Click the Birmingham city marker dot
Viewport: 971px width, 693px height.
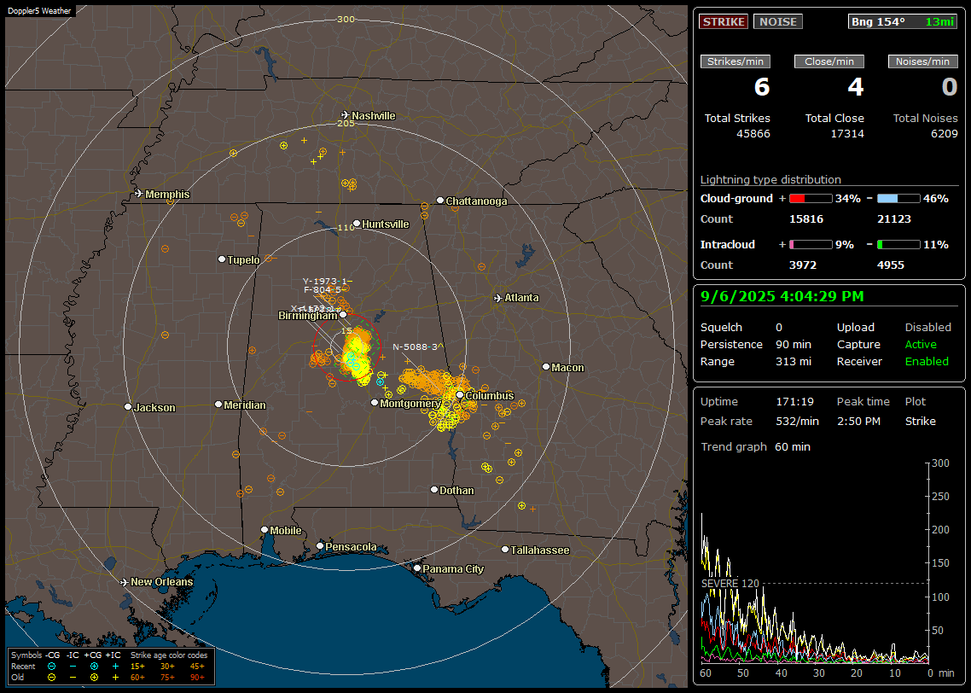click(x=343, y=315)
